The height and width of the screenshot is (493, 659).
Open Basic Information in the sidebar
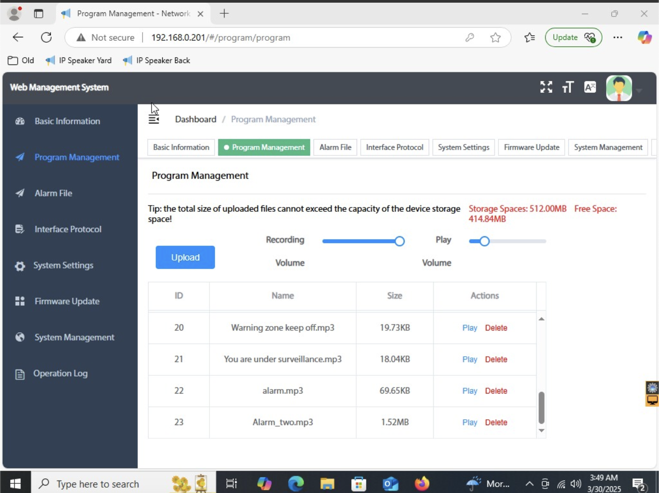coord(67,121)
